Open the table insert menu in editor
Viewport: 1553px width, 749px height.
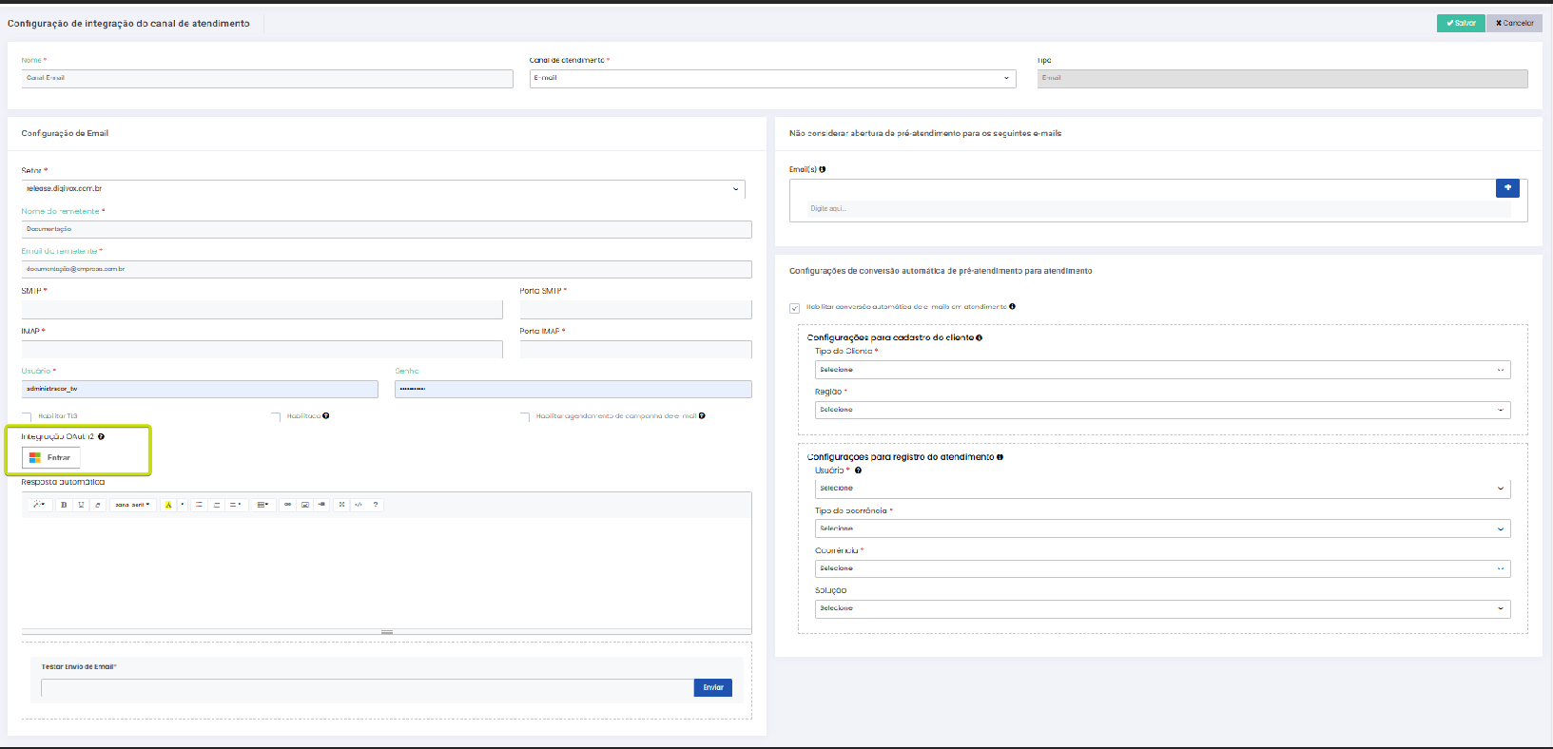pos(263,505)
